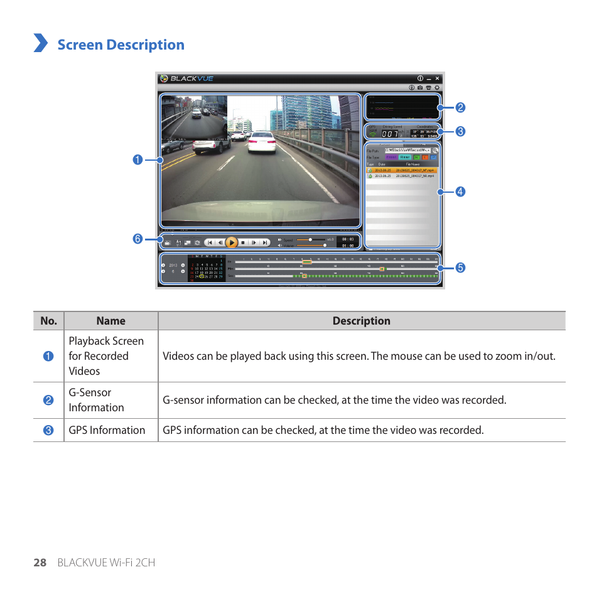Screen dimensions: 599x599
Task: Click the Date column header
Action: (382, 165)
